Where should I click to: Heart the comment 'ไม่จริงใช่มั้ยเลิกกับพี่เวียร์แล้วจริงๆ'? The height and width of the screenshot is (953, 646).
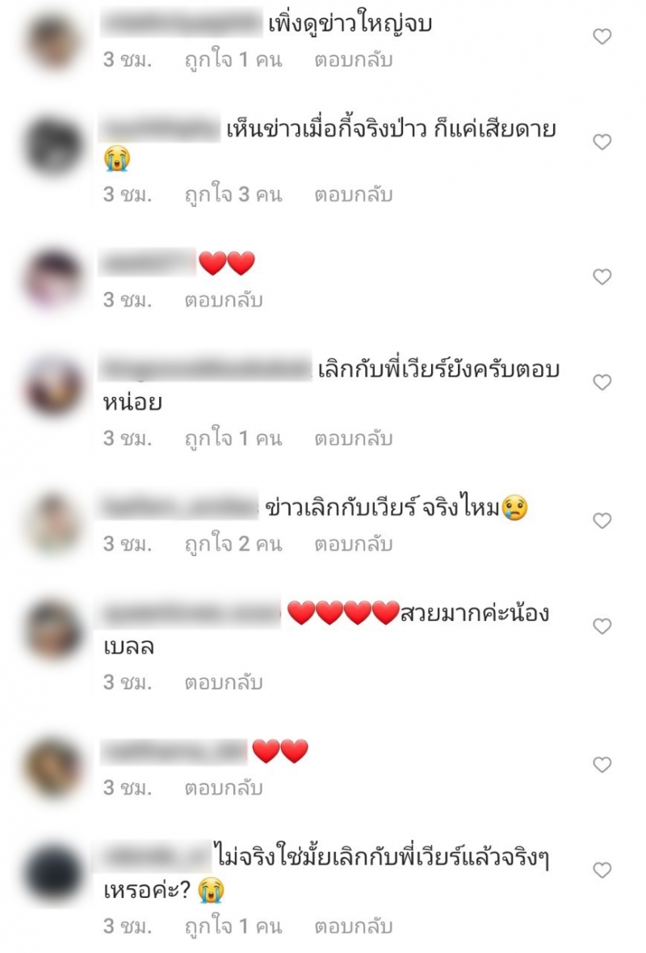coord(602,871)
